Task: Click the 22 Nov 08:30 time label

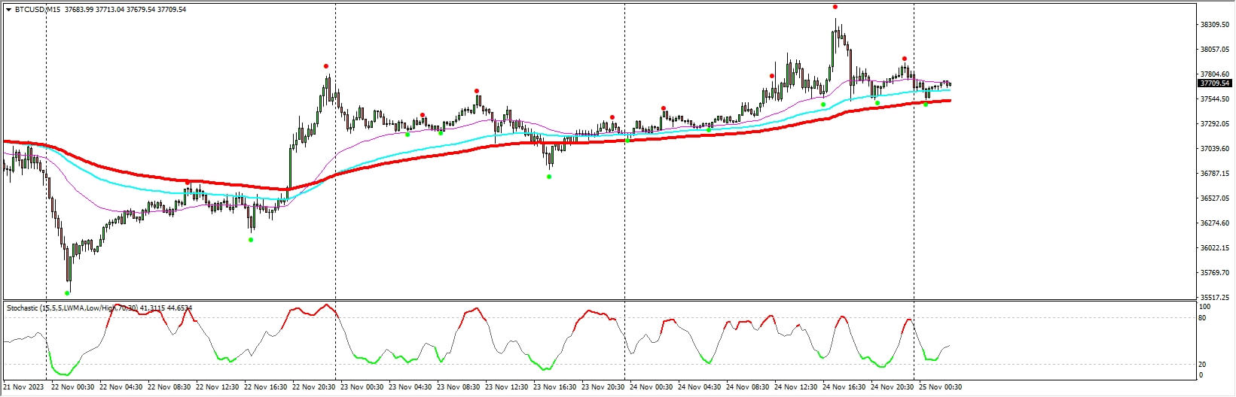Action: [x=169, y=388]
